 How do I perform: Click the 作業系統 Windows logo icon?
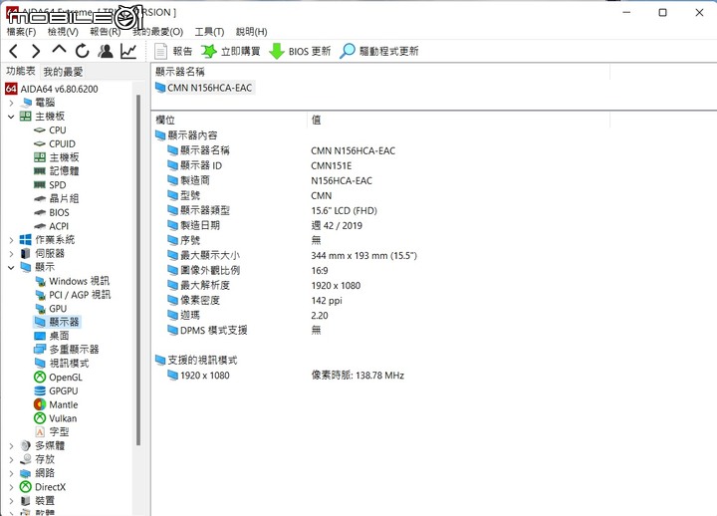(26, 240)
